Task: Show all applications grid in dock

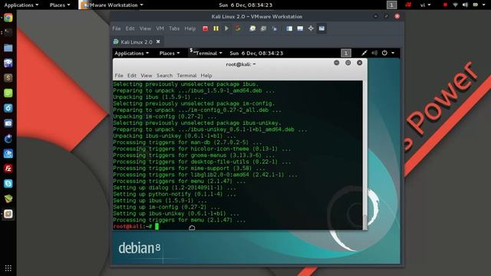Action: [8, 268]
